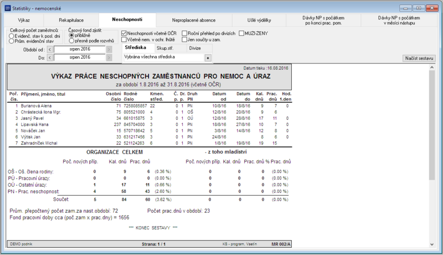Switch to the Ušlé výdělky tab
The width and height of the screenshot is (443, 255).
259,20
